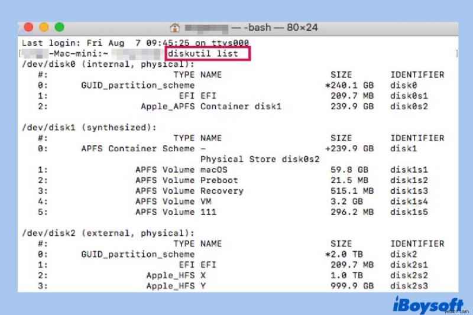The height and width of the screenshot is (315, 473).
Task: Click the 'X' partition name
Action: click(203, 275)
